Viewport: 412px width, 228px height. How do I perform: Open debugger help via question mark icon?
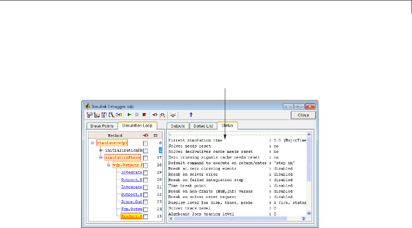[x=191, y=115]
